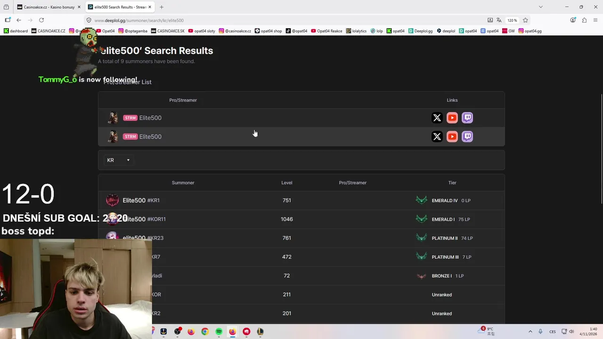Click the Elite500 #KR1 profile avatar
Viewport: 603px width, 339px height.
point(112,201)
